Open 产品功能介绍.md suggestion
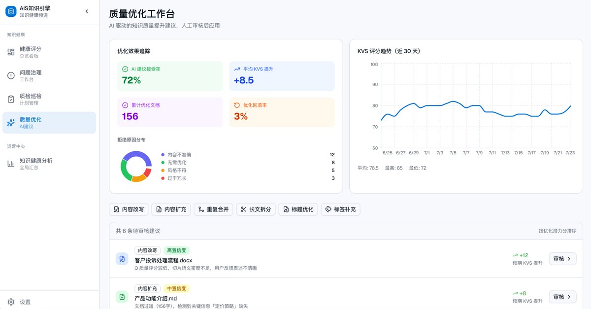This screenshot has width=591, height=309. point(156,298)
